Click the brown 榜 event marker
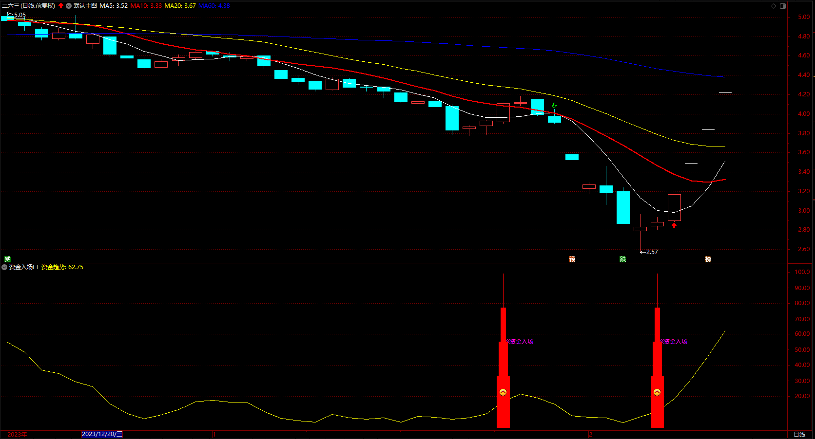The height and width of the screenshot is (439, 815). tap(708, 259)
